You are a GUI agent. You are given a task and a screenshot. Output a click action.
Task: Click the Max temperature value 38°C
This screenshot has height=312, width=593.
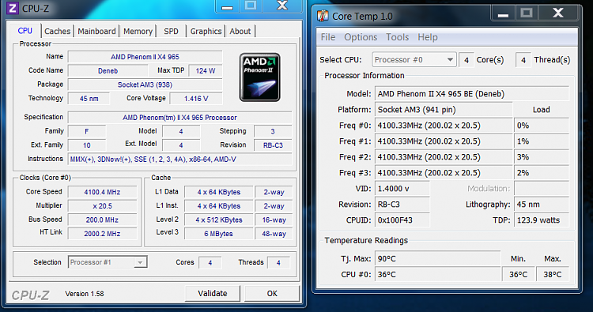click(553, 275)
